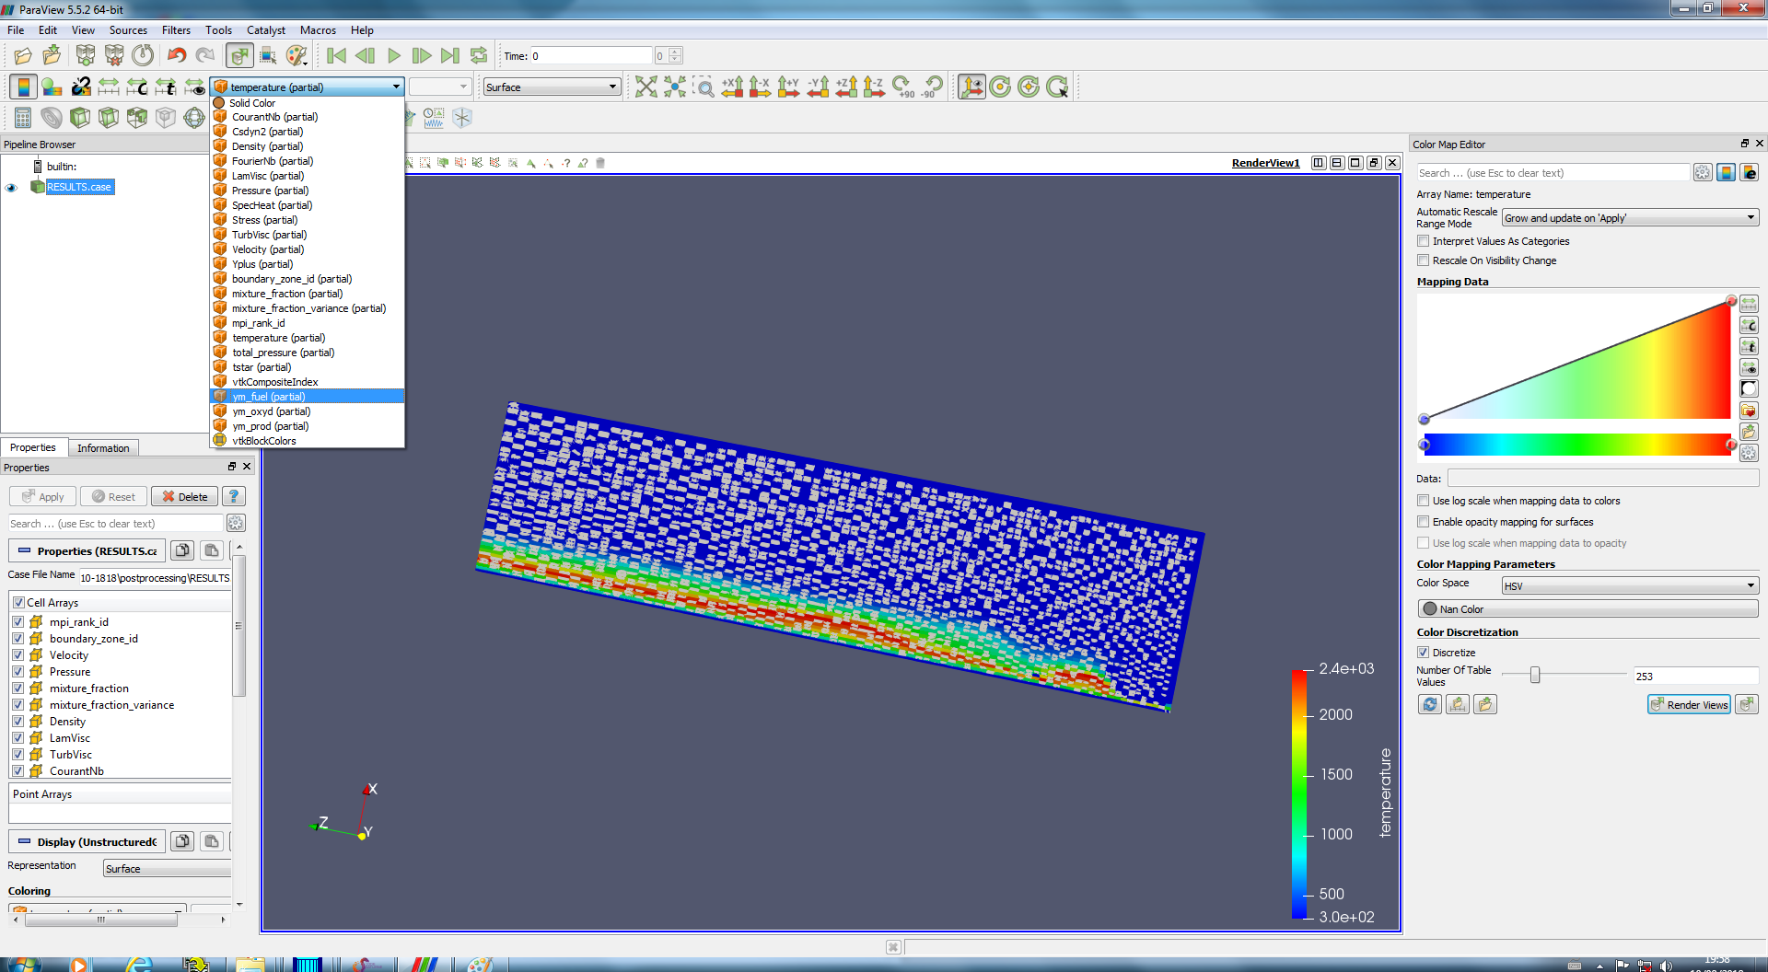1768x972 pixels.
Task: Switch to the Information tab
Action: coord(103,448)
